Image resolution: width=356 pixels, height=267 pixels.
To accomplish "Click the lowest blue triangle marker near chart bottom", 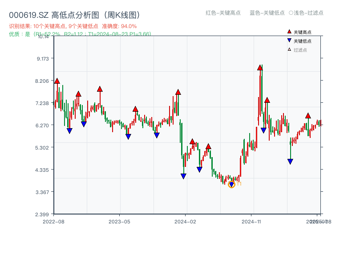I will tap(231, 182).
